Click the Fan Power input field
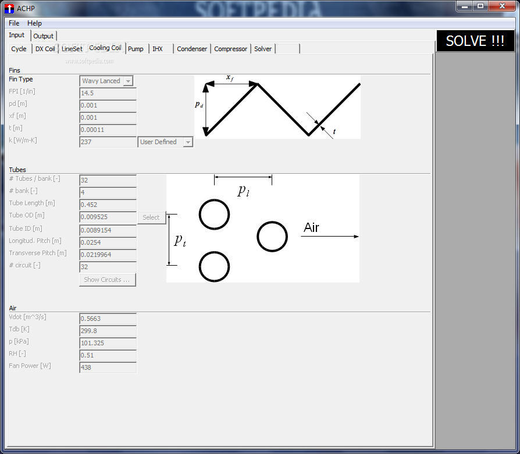The width and height of the screenshot is (520, 454). pyautogui.click(x=108, y=368)
